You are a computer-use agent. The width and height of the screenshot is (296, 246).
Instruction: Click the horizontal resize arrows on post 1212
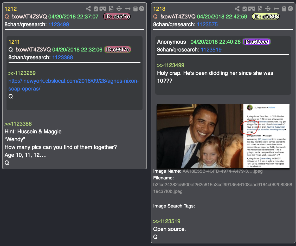[x=128, y=9]
